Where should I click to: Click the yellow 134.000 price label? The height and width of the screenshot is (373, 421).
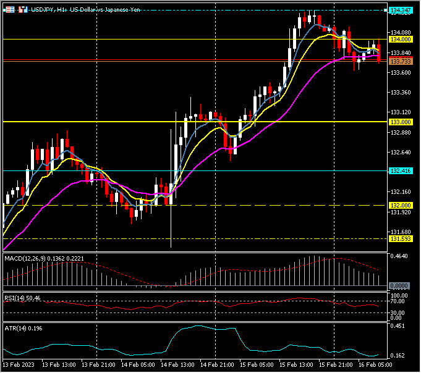401,39
